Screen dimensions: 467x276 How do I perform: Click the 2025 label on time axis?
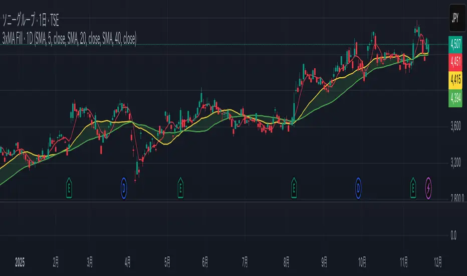point(20,262)
